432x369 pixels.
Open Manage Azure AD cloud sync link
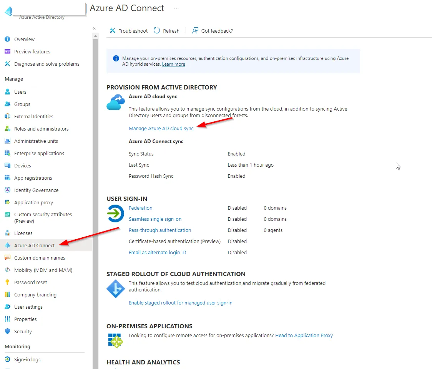pyautogui.click(x=161, y=128)
